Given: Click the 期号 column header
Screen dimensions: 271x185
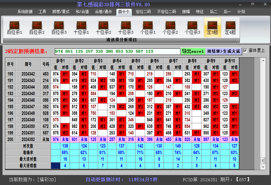Looking at the screenshot, I should tap(28, 64).
